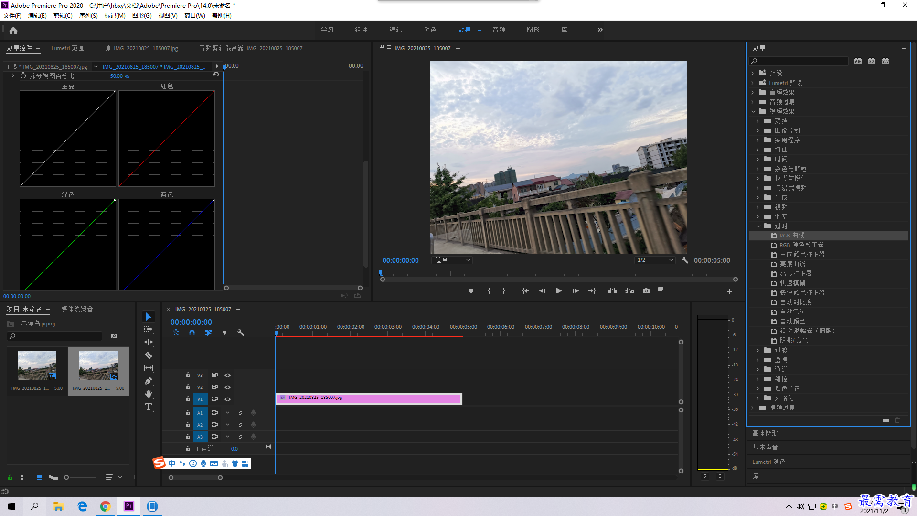Mute the A1 audio track
The height and width of the screenshot is (516, 917).
pyautogui.click(x=227, y=413)
